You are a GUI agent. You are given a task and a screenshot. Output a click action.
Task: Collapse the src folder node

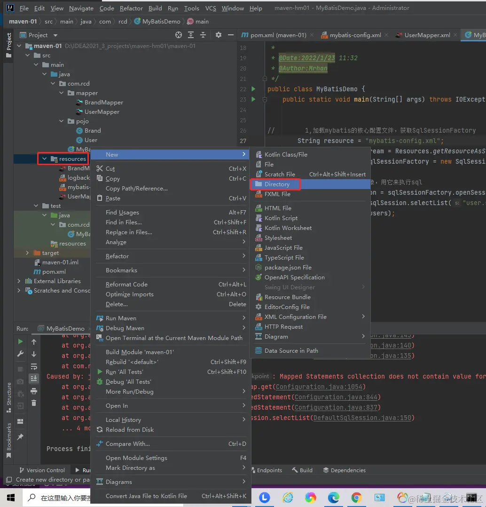[27, 55]
